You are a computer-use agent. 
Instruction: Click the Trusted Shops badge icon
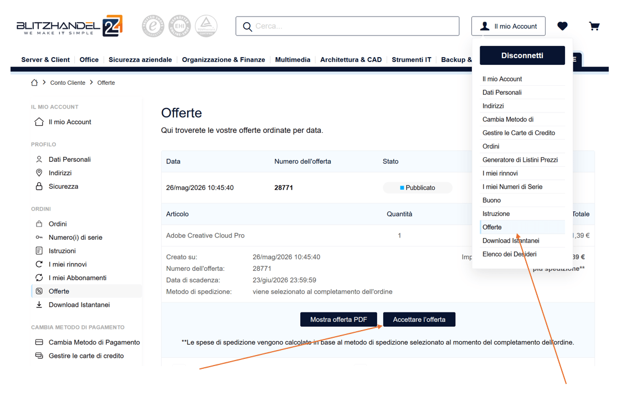153,26
